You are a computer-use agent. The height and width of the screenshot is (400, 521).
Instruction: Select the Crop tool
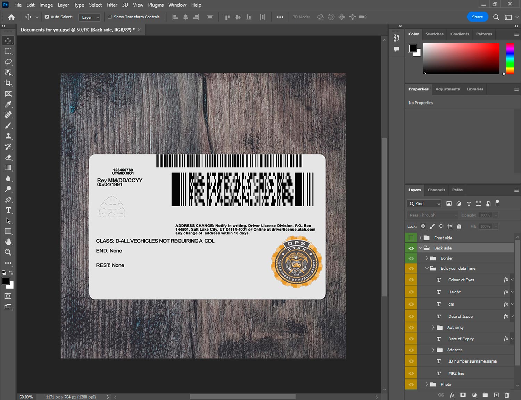(8, 83)
